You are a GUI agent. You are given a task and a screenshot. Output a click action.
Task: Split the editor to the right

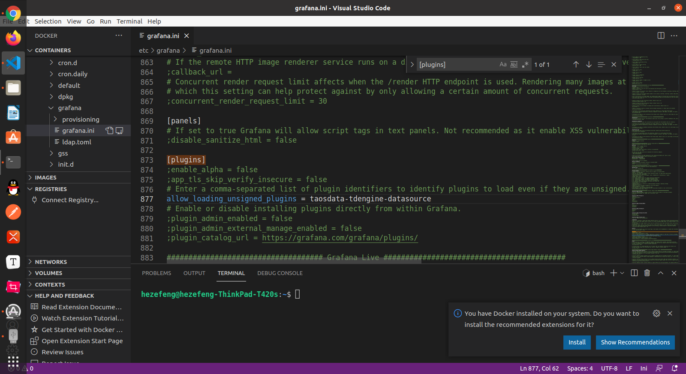click(x=661, y=36)
